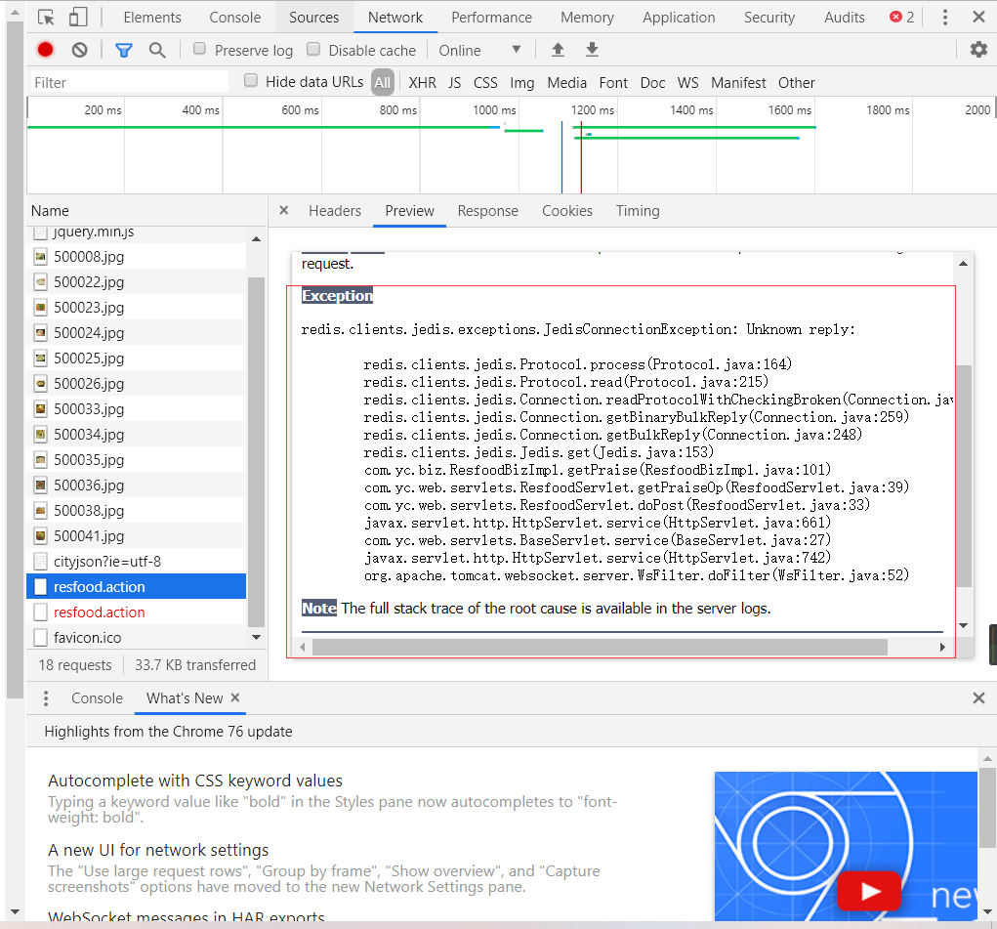This screenshot has height=929, width=997.
Task: Open the Online throttling dropdown
Action: [x=480, y=50]
